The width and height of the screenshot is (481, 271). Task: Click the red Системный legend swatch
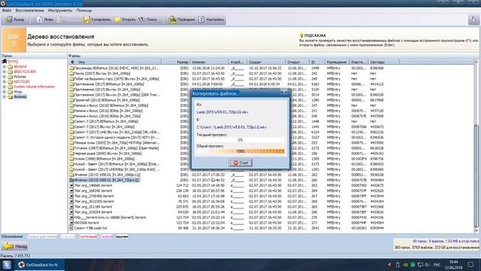tap(87, 236)
